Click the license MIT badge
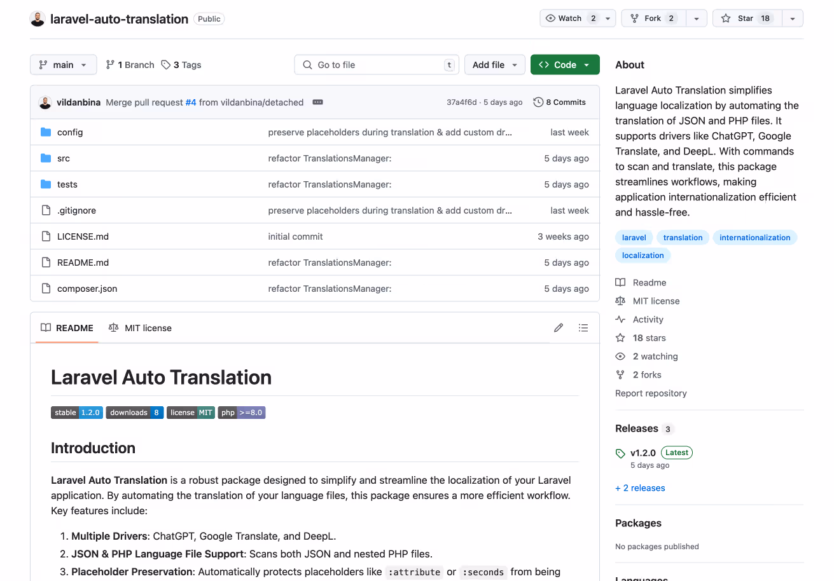834x581 pixels. [x=191, y=413]
